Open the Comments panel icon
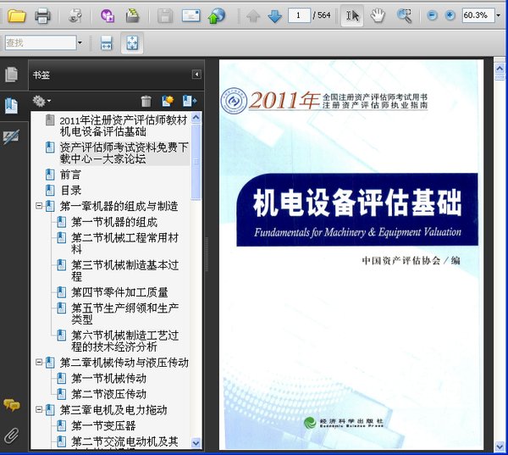The height and width of the screenshot is (455, 508). (x=12, y=405)
